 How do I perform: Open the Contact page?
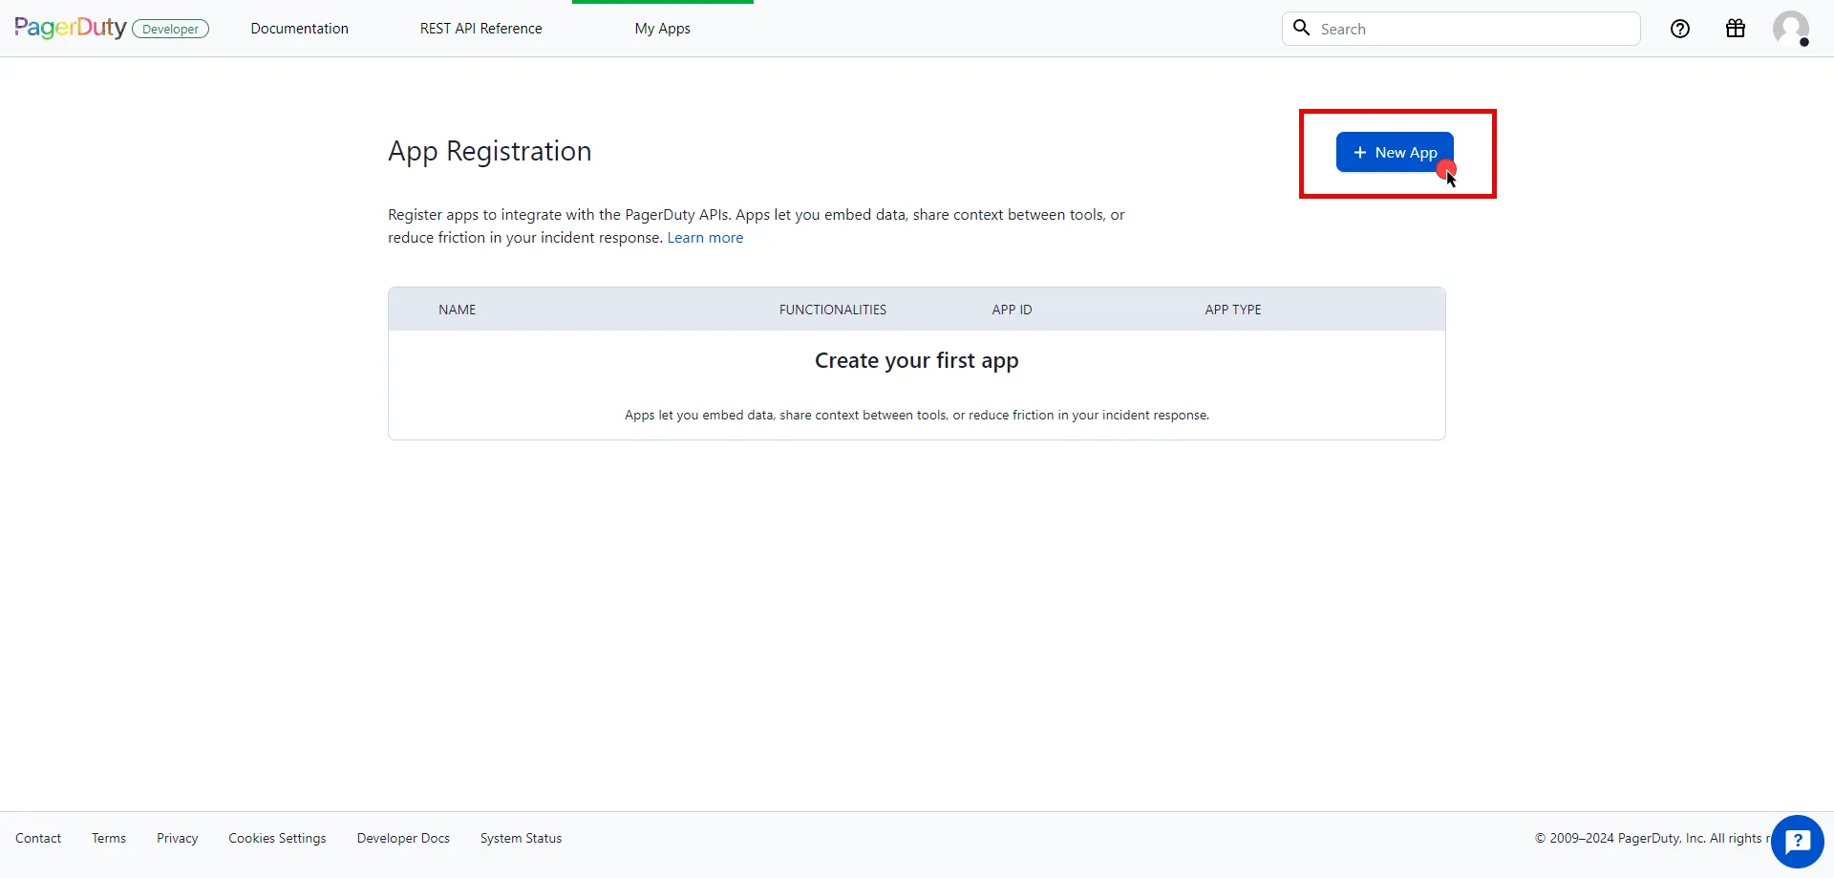tap(38, 838)
